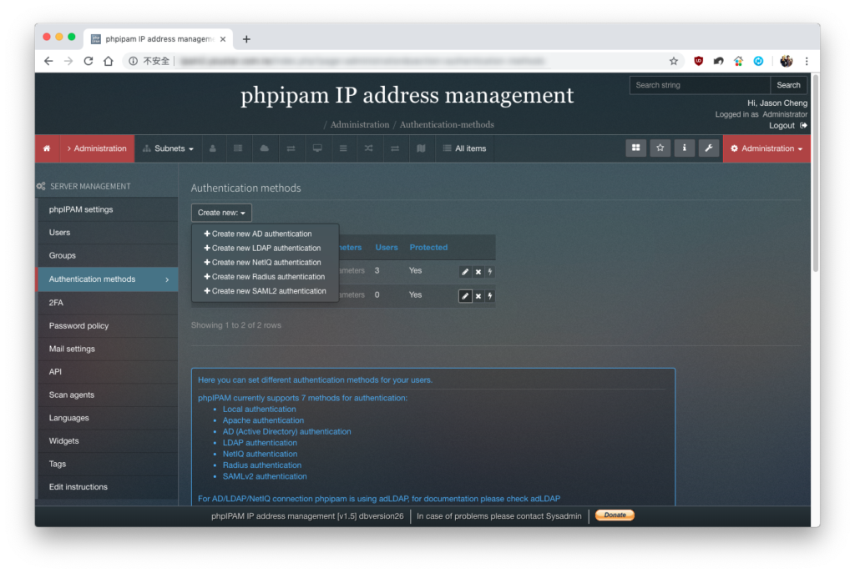The image size is (855, 573).
Task: Go to the 2FA sidebar page
Action: pyautogui.click(x=108, y=303)
